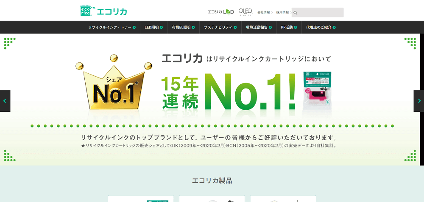Screen dimensions: 424x202
Task: Open the エコリカ LED brand logo
Action: tap(220, 12)
